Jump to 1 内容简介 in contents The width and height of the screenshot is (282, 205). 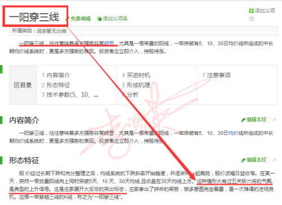coord(56,75)
